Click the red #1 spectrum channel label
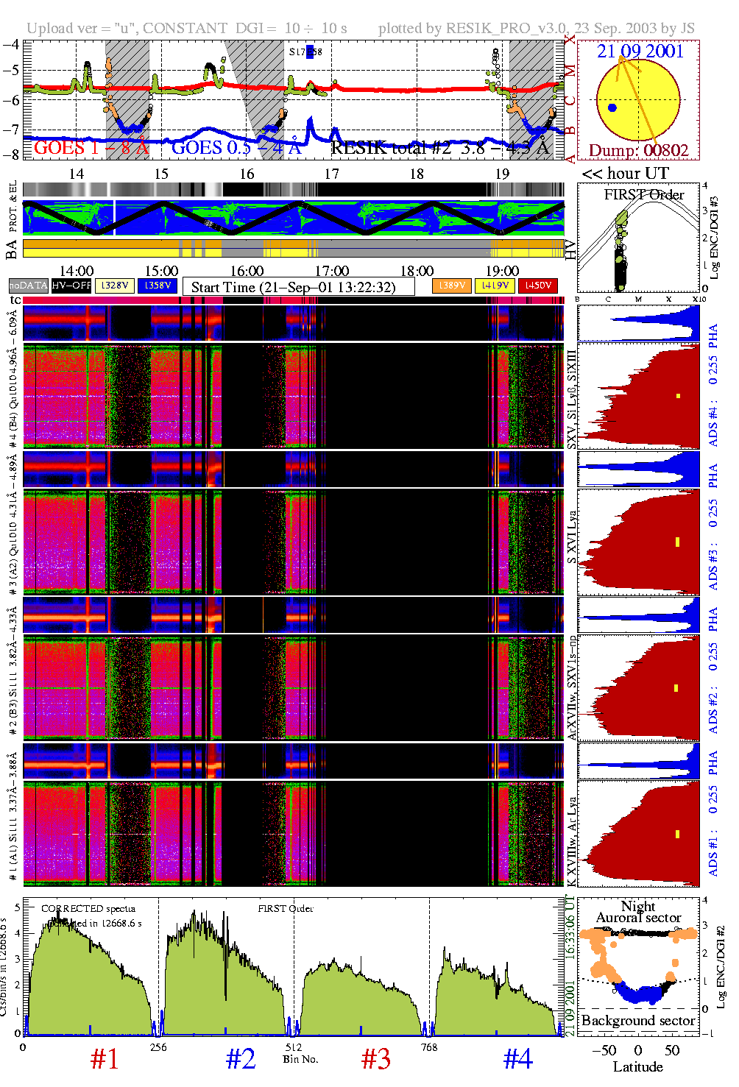The width and height of the screenshot is (739, 1087). 104,1059
